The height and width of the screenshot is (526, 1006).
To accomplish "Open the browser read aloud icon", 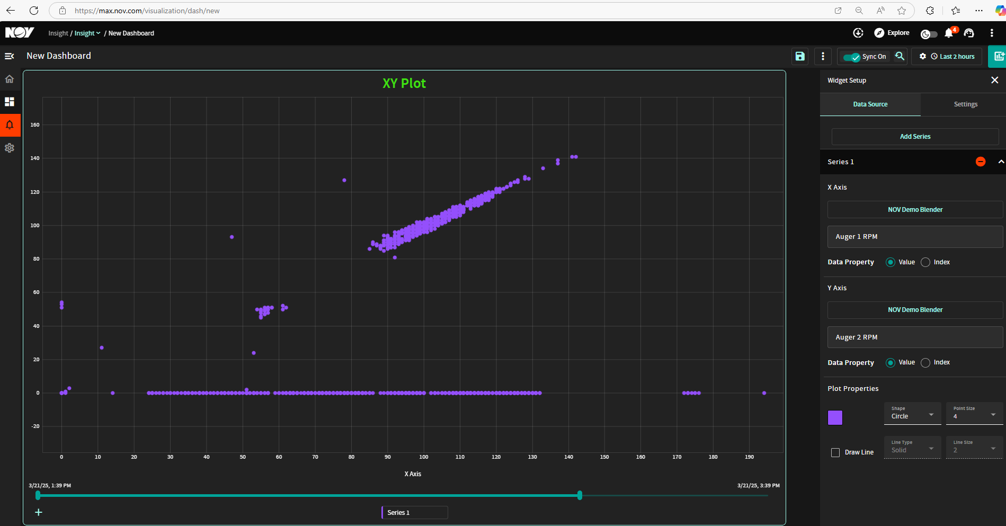I will 880,11.
